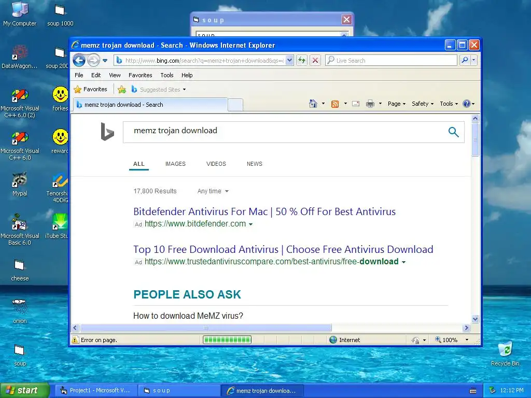Select the My Computer desktop icon
Image resolution: width=531 pixels, height=398 pixels.
[x=20, y=13]
